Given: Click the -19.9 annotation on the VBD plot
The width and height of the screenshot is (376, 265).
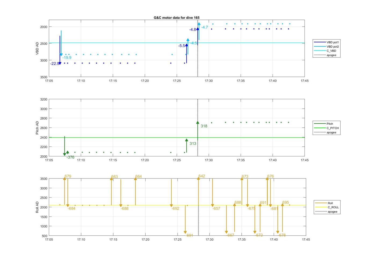Looking at the screenshot, I should coord(67,58).
